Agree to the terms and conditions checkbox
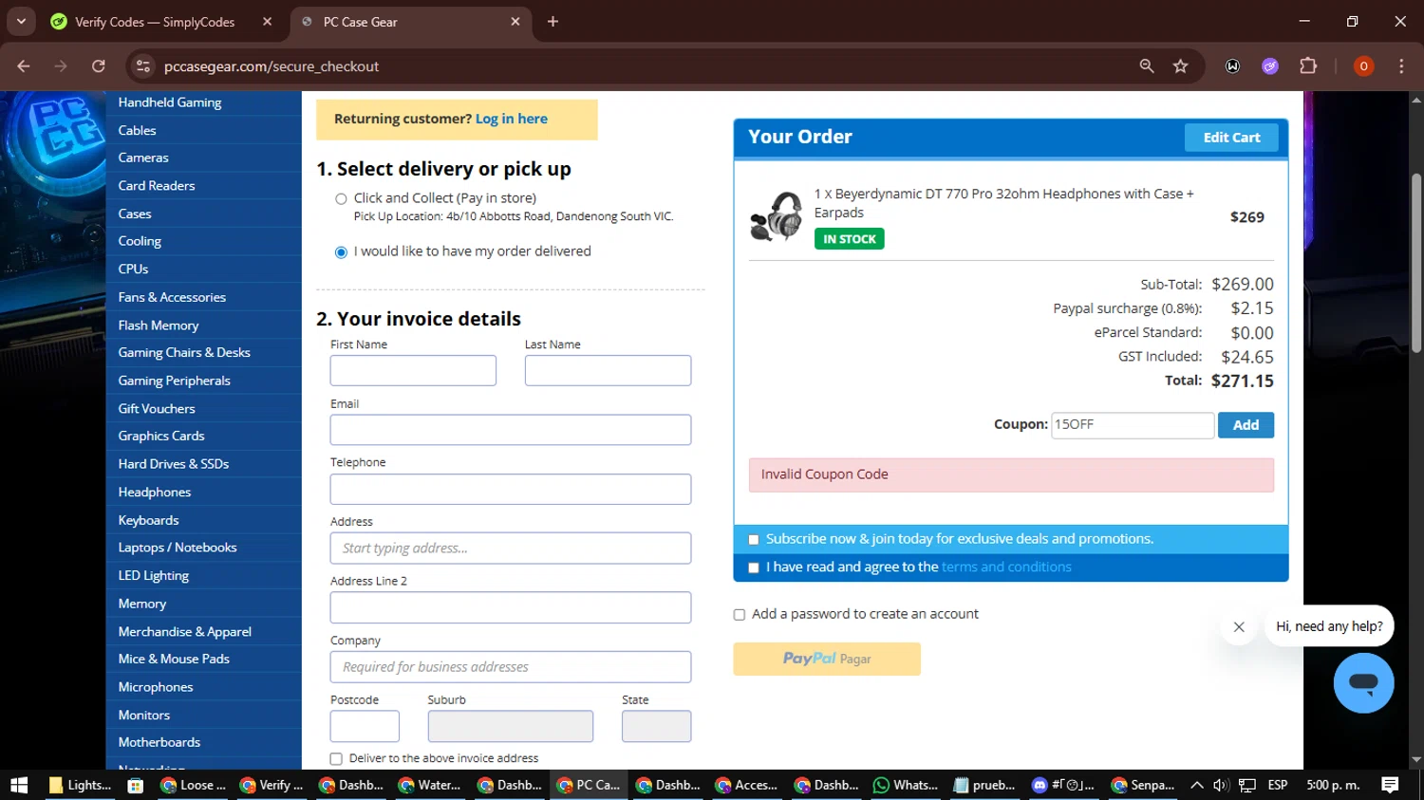This screenshot has width=1424, height=800. point(754,568)
